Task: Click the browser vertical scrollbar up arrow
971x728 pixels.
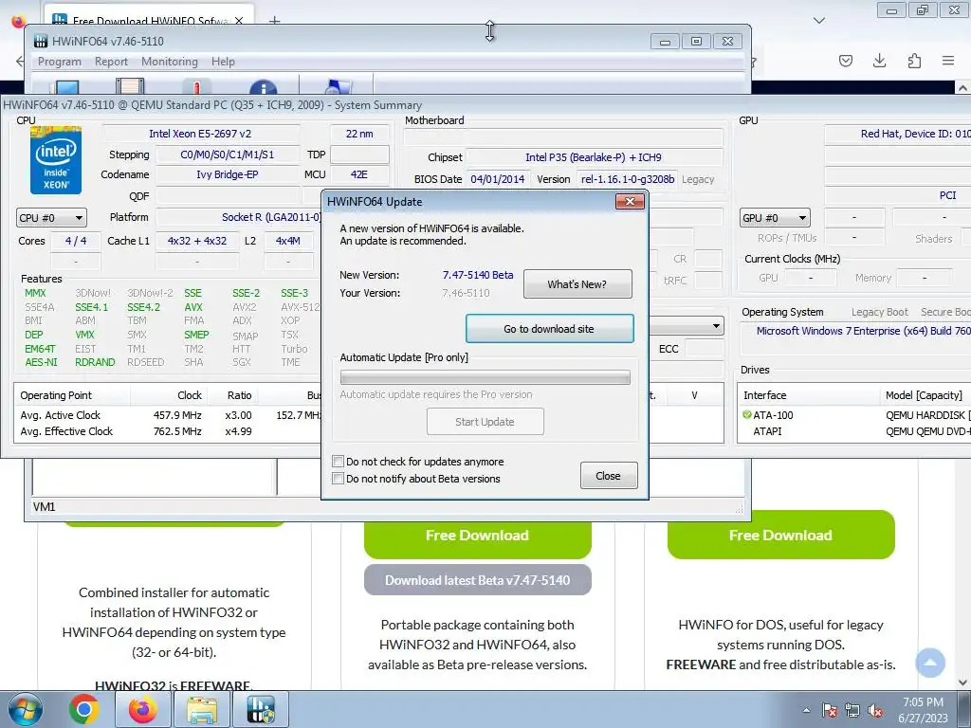Action: point(963,88)
